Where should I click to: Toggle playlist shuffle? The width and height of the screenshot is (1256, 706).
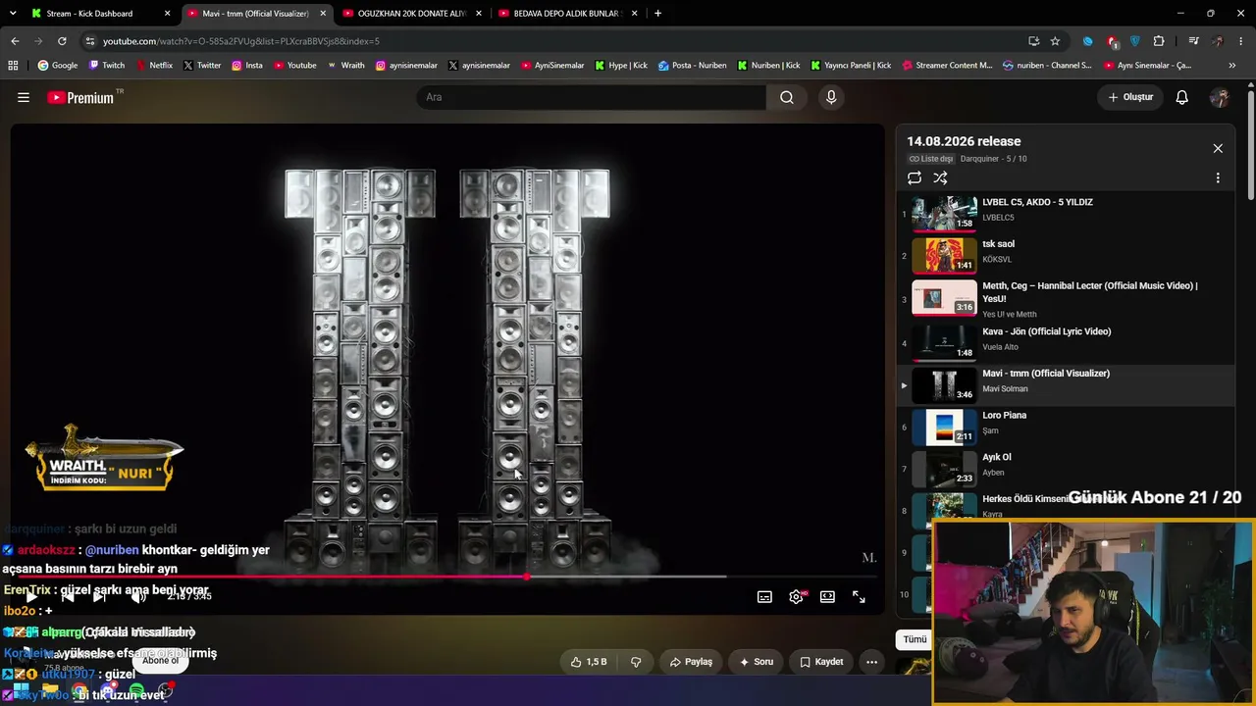[940, 177]
